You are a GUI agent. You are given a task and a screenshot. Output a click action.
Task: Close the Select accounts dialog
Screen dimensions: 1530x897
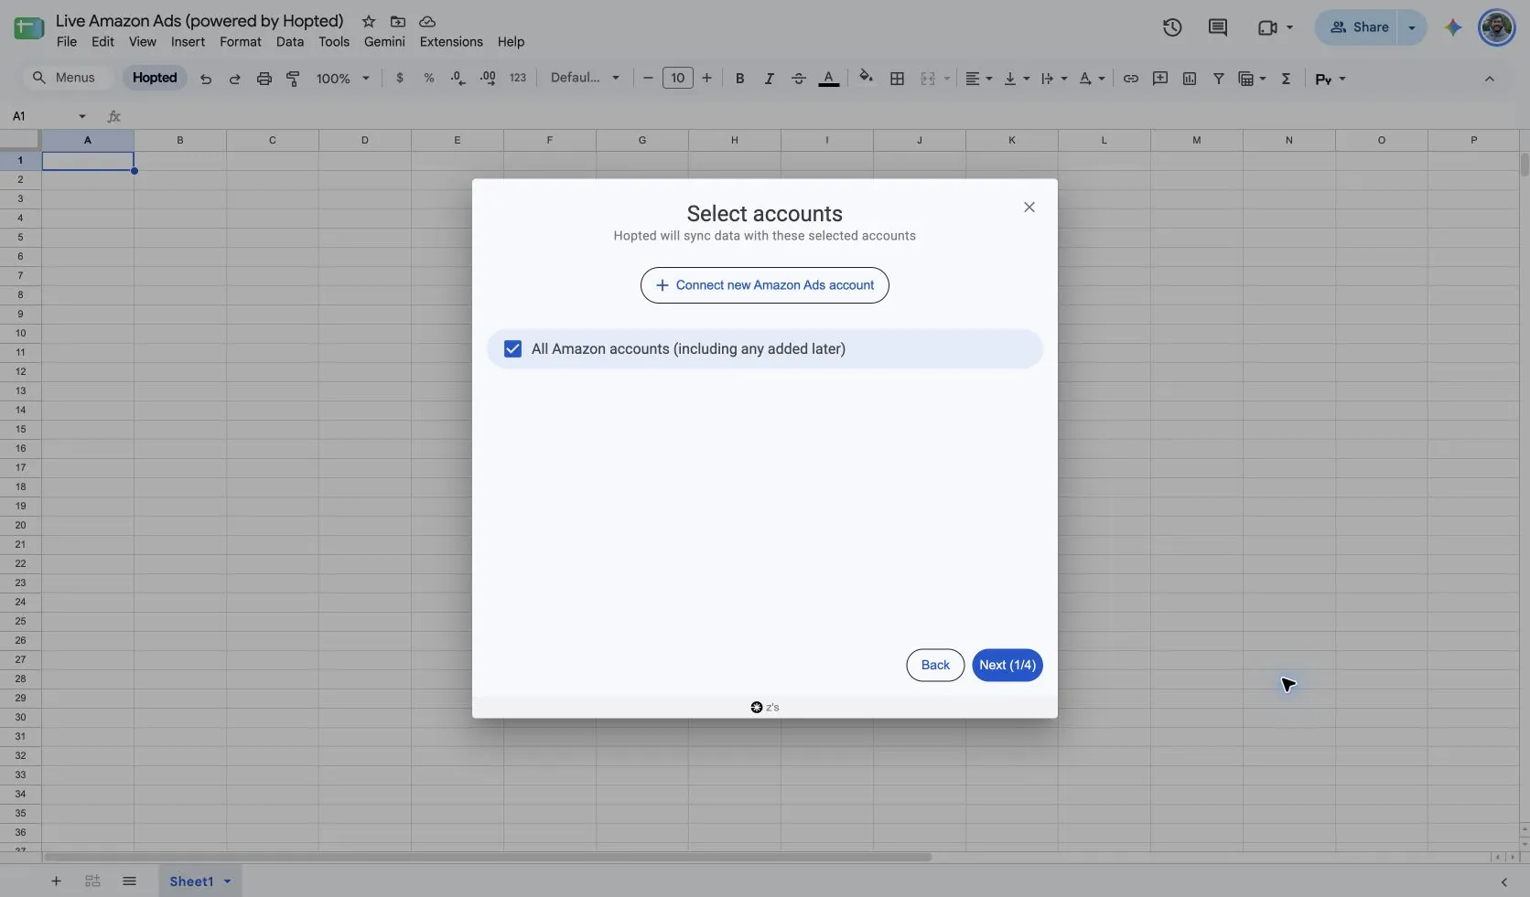click(1029, 208)
